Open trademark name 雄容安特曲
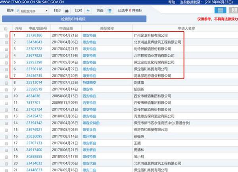238x172 pixels. pyautogui.click(x=91, y=123)
